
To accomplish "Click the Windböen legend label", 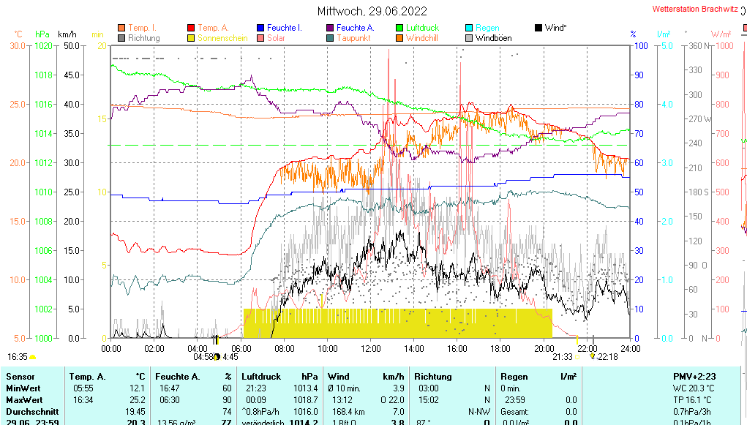I will (x=493, y=38).
